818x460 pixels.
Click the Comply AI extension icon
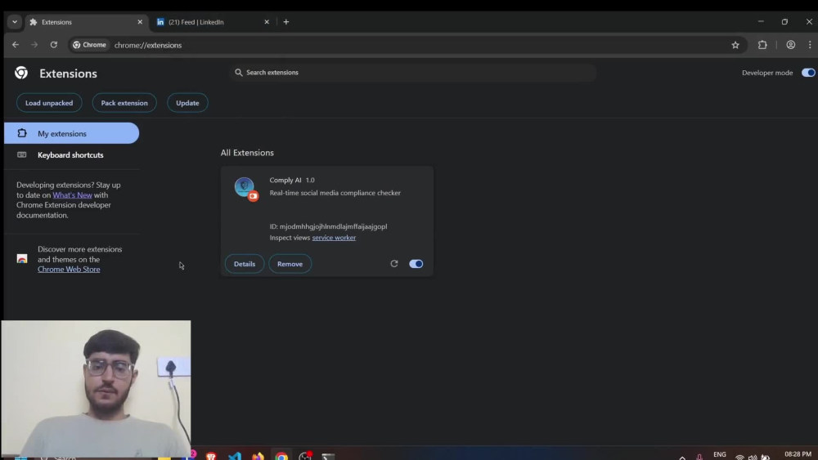click(244, 186)
